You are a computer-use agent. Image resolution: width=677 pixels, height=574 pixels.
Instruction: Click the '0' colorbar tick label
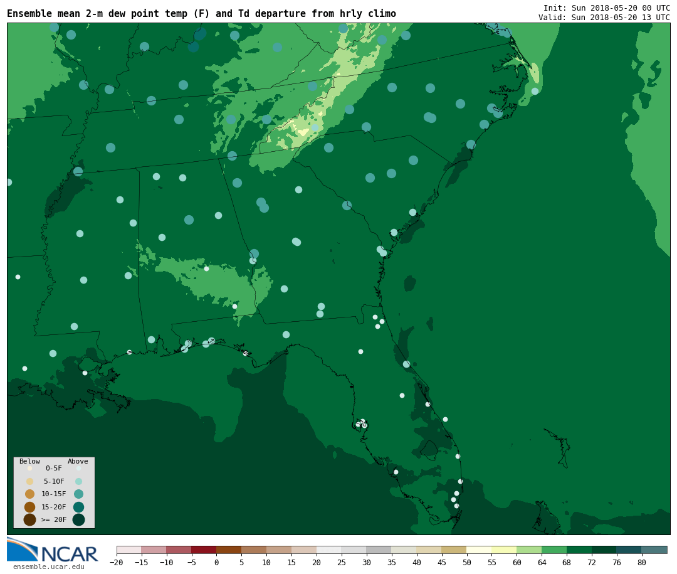click(217, 562)
